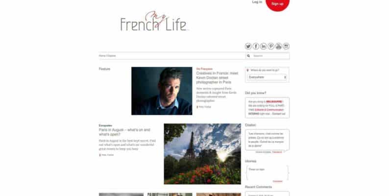Expand the Everywhere destination dropdown

pyautogui.click(x=267, y=77)
